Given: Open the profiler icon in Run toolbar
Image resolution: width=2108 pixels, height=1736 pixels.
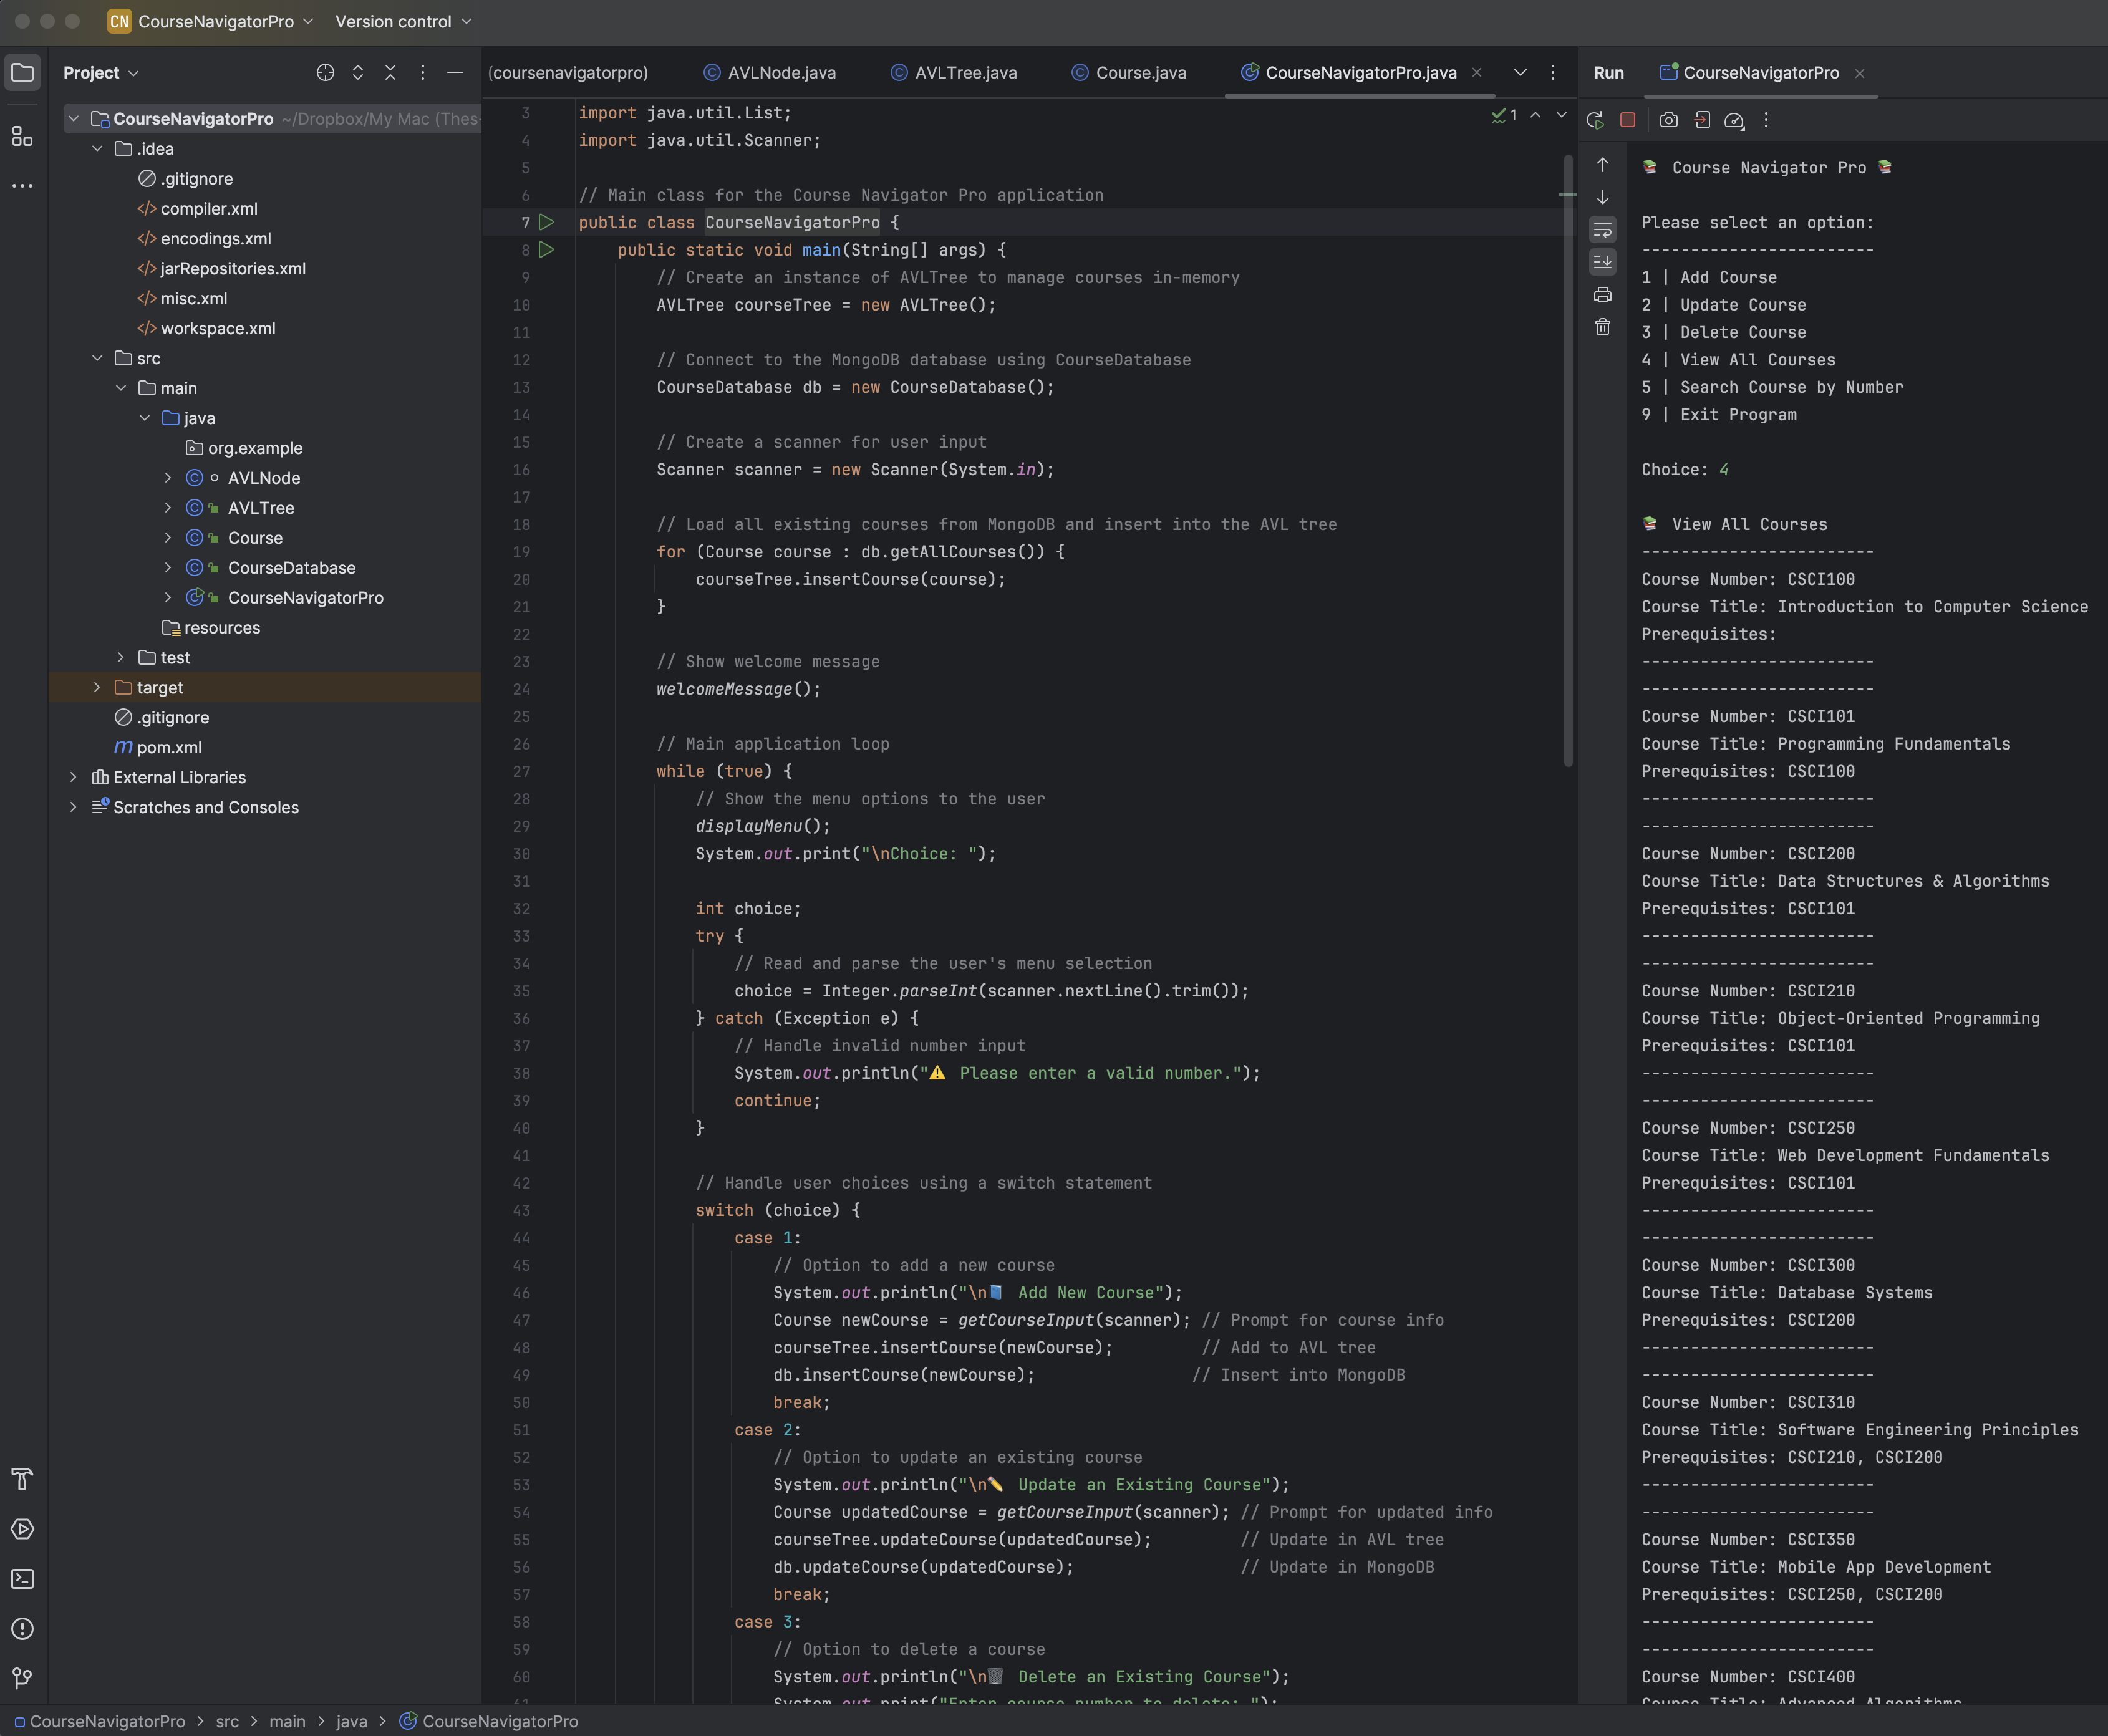Looking at the screenshot, I should [1735, 120].
